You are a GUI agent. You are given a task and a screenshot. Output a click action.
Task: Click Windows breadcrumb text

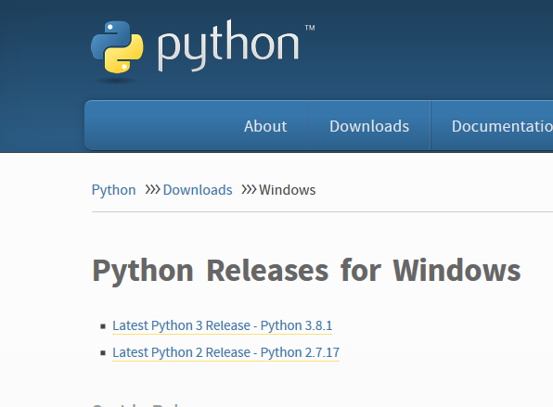pos(287,190)
